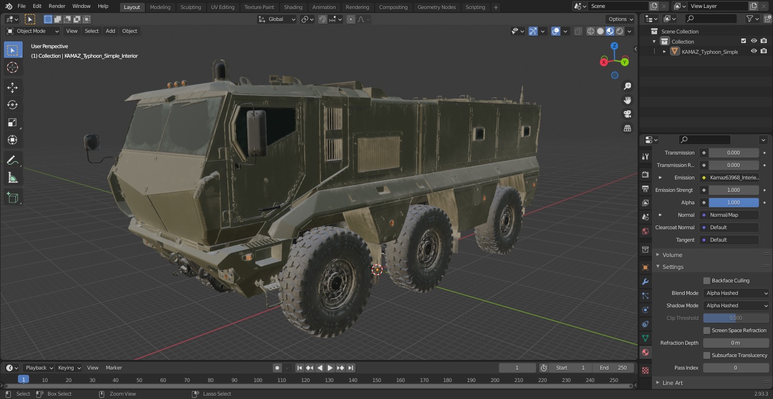Open the viewport Add menu
This screenshot has width=773, height=399.
coord(110,31)
